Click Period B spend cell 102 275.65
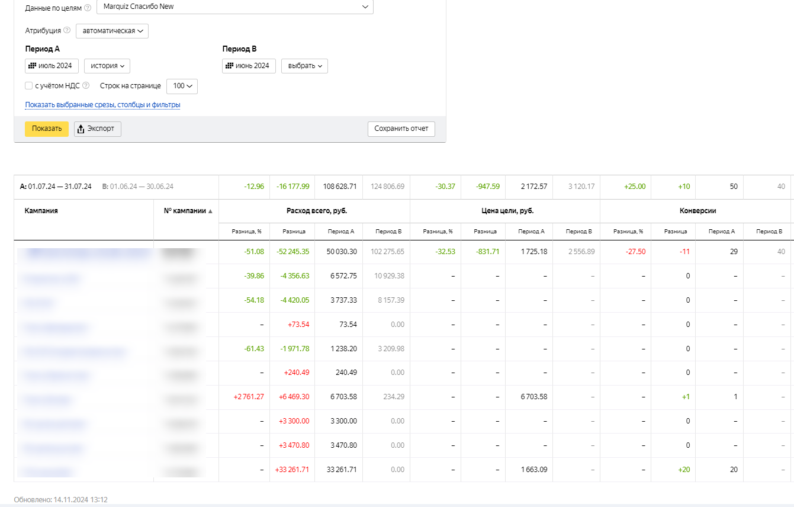This screenshot has height=507, width=794. (388, 252)
